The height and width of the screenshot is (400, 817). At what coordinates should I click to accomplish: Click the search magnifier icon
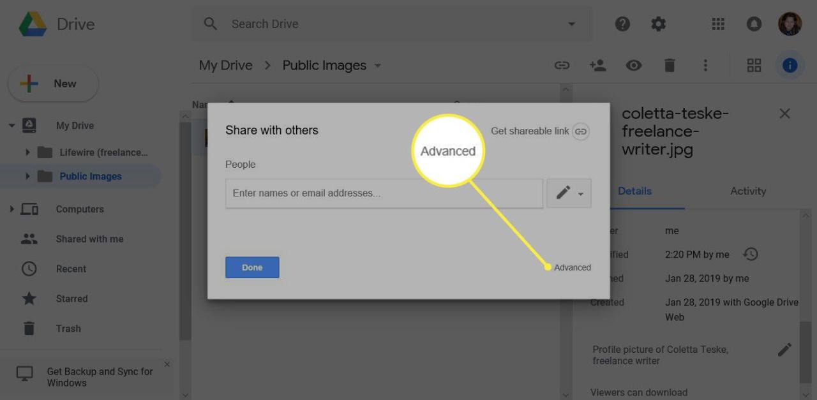211,24
